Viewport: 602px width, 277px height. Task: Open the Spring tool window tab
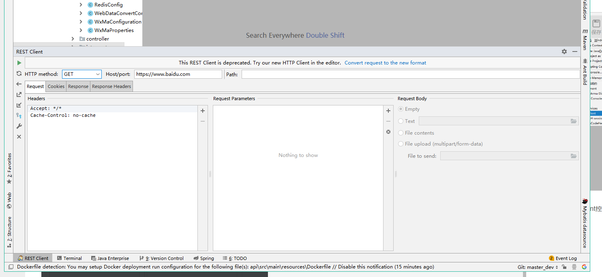click(x=204, y=258)
